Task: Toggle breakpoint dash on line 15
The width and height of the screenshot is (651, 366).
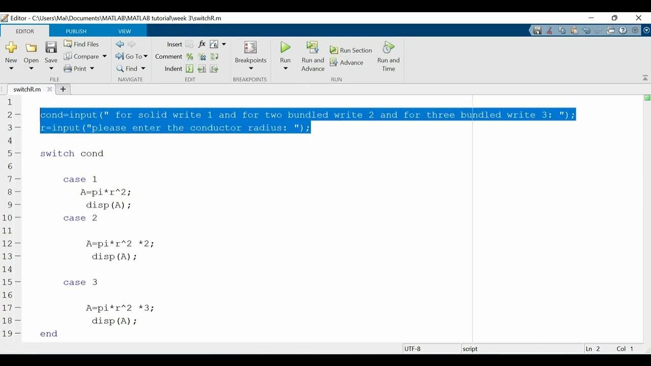Action: 18,282
